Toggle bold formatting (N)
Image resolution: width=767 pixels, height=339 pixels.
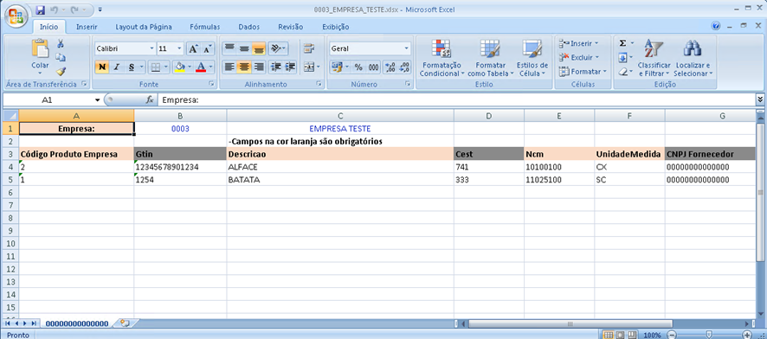(x=102, y=67)
